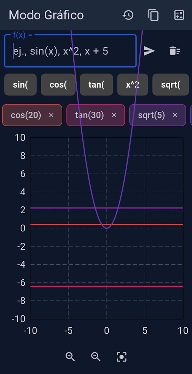Insert tan( into the function
This screenshot has height=374, width=192.
96,84
